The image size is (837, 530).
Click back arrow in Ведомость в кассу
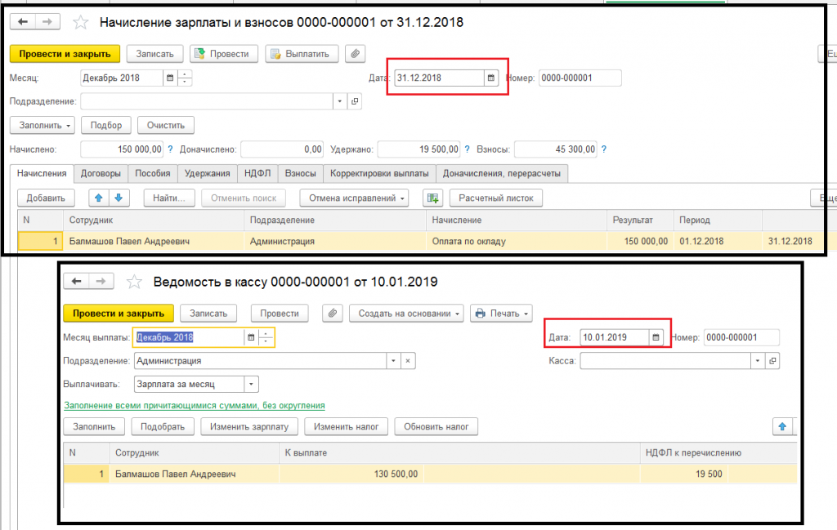[76, 282]
